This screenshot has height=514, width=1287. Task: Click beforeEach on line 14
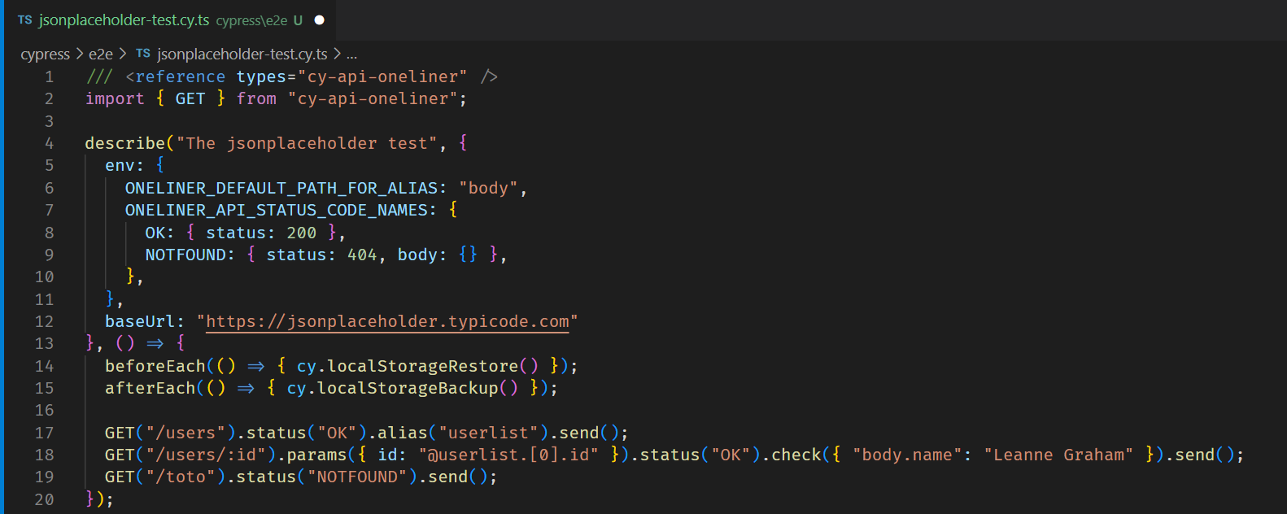(x=155, y=366)
